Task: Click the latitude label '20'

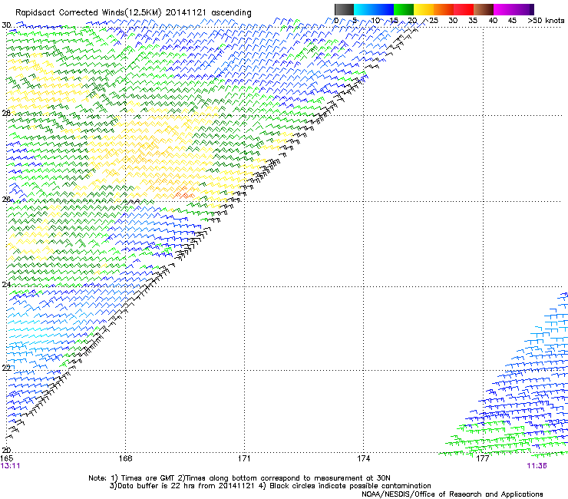Action: click(x=6, y=450)
